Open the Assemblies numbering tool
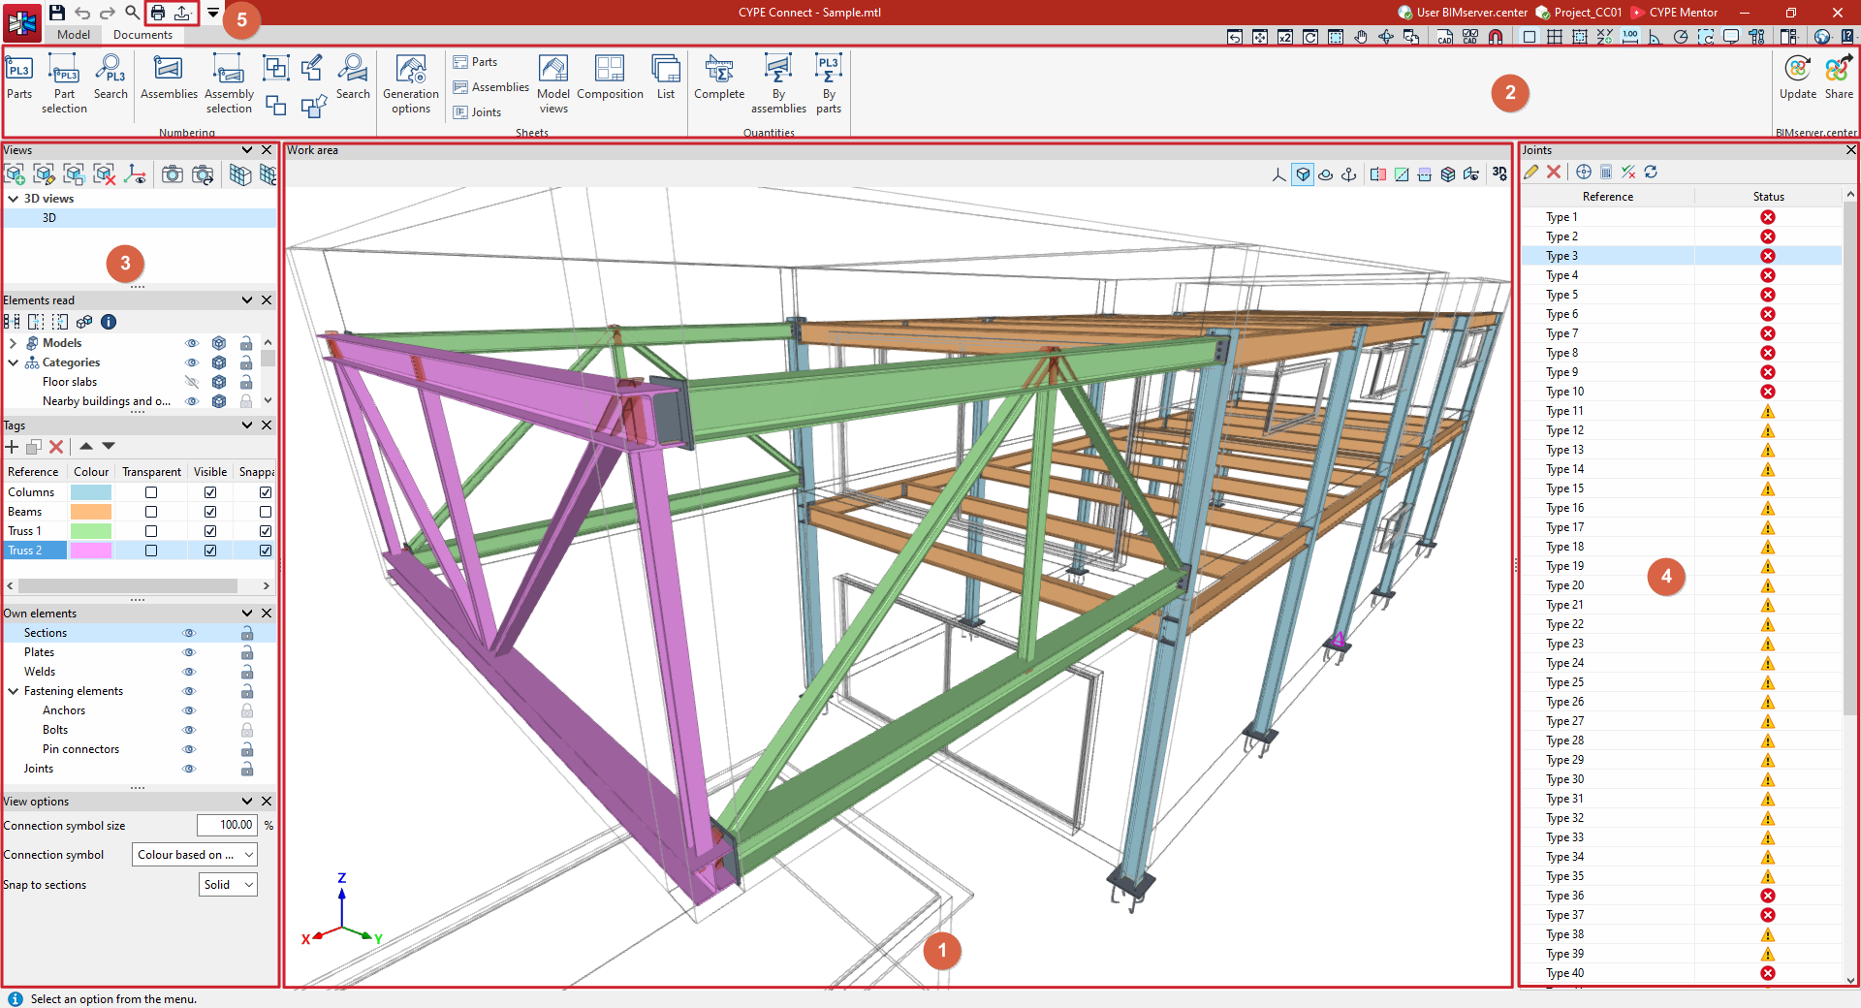Viewport: 1861px width, 1008px height. point(169,78)
